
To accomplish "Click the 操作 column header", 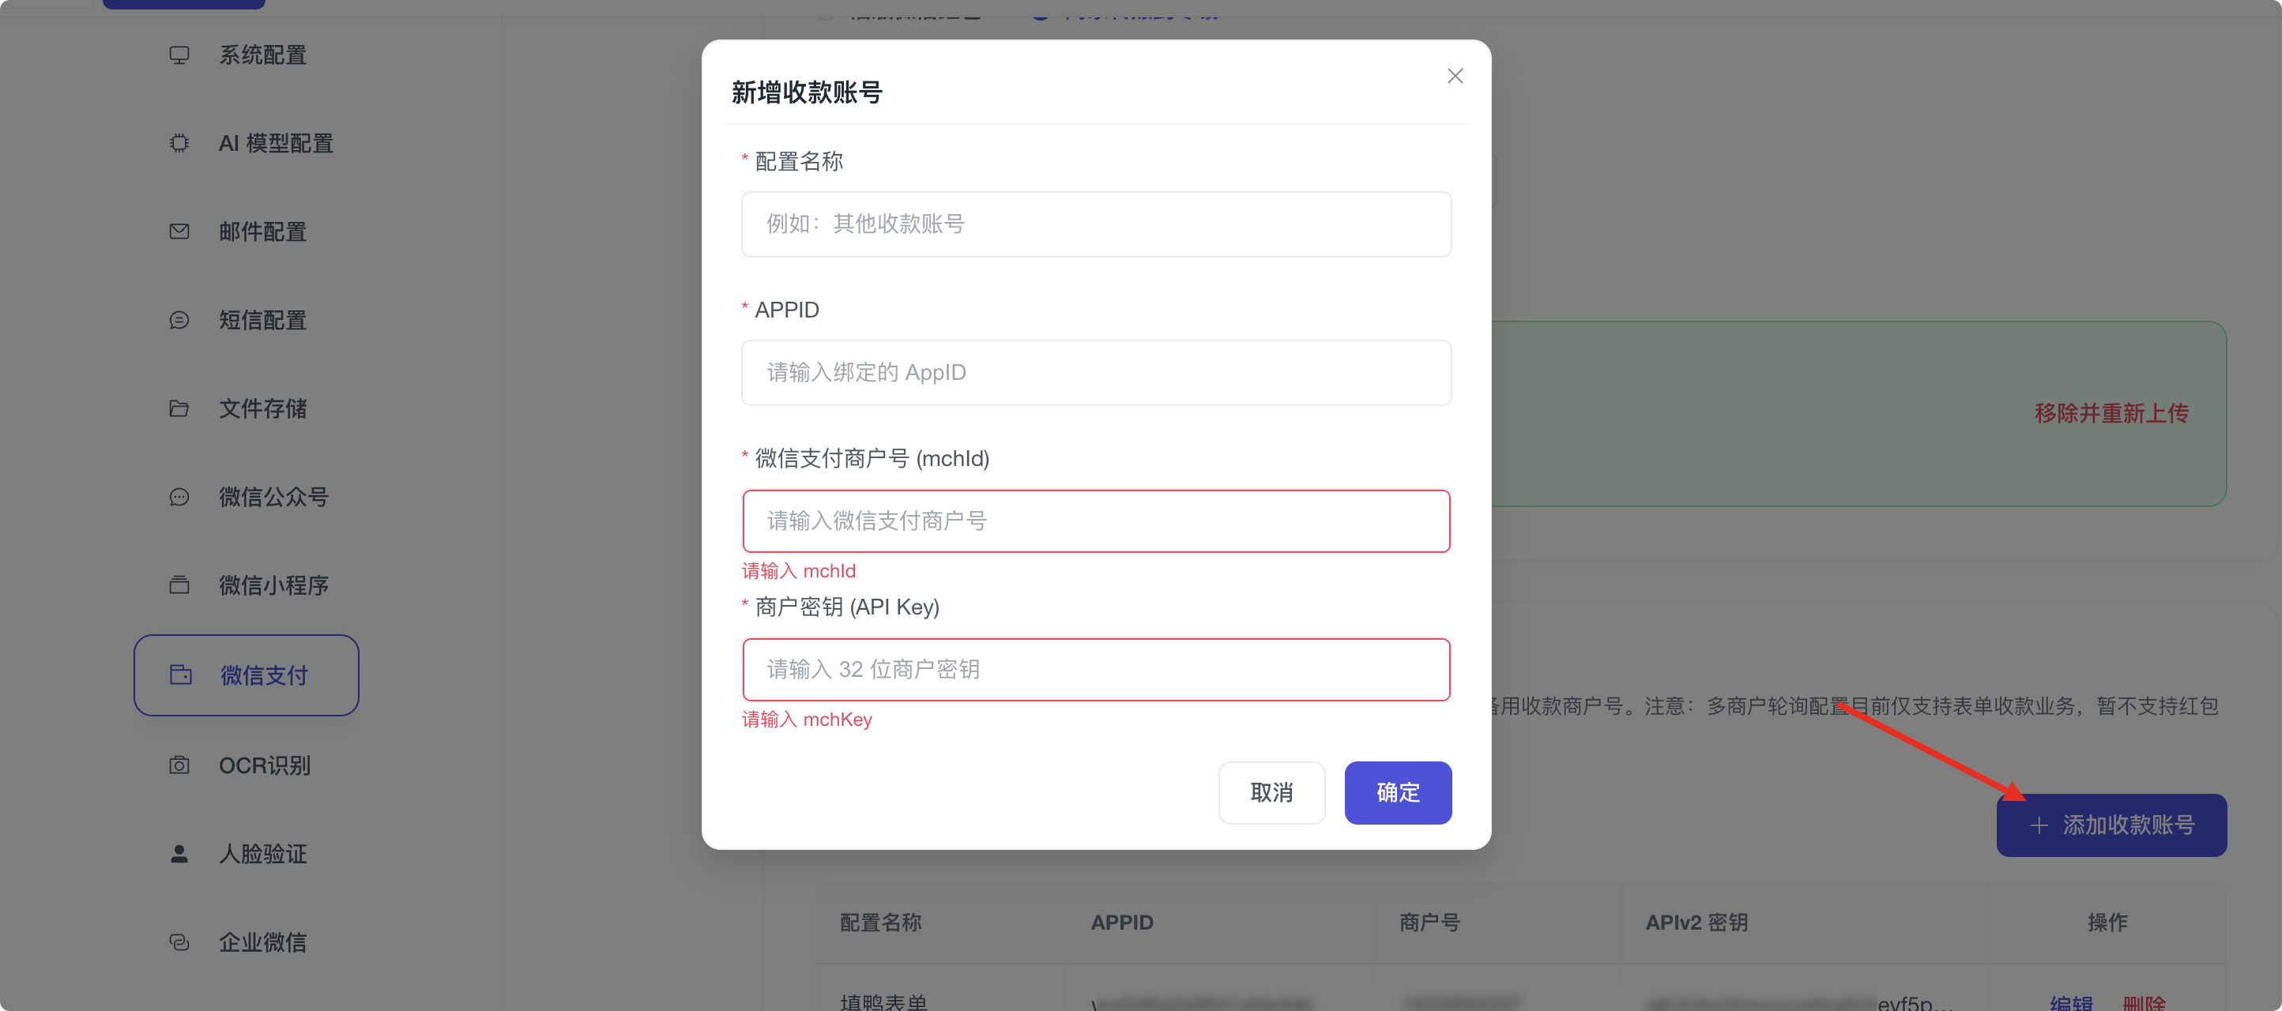I will 2107,923.
